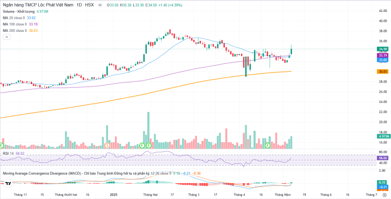This screenshot has width=391, height=199.
Task: Click the O33.50 open value in header
Action: pos(113,5)
